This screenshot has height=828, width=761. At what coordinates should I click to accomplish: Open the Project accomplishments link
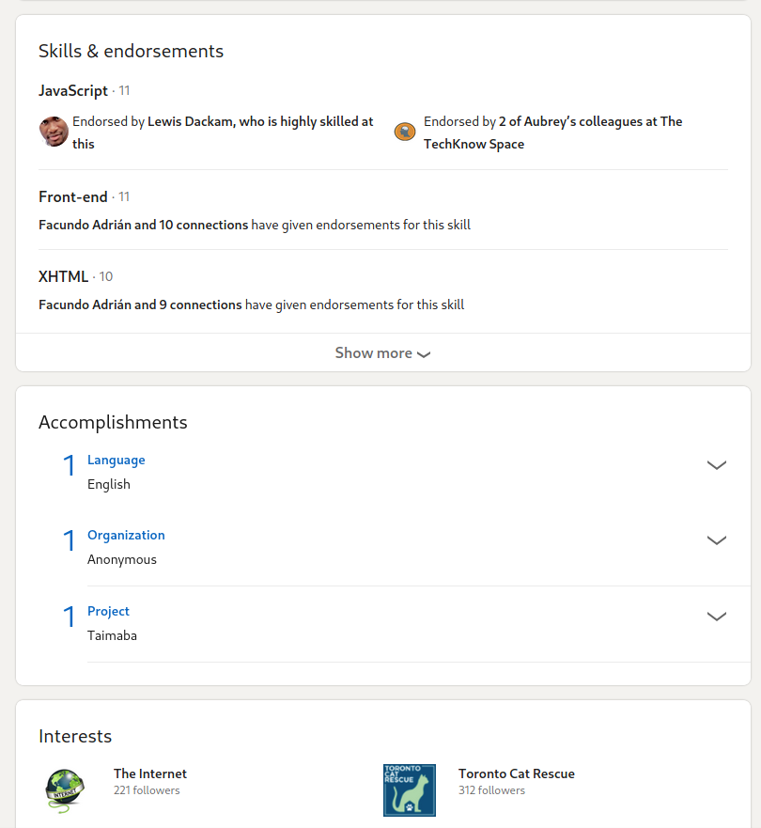108,611
